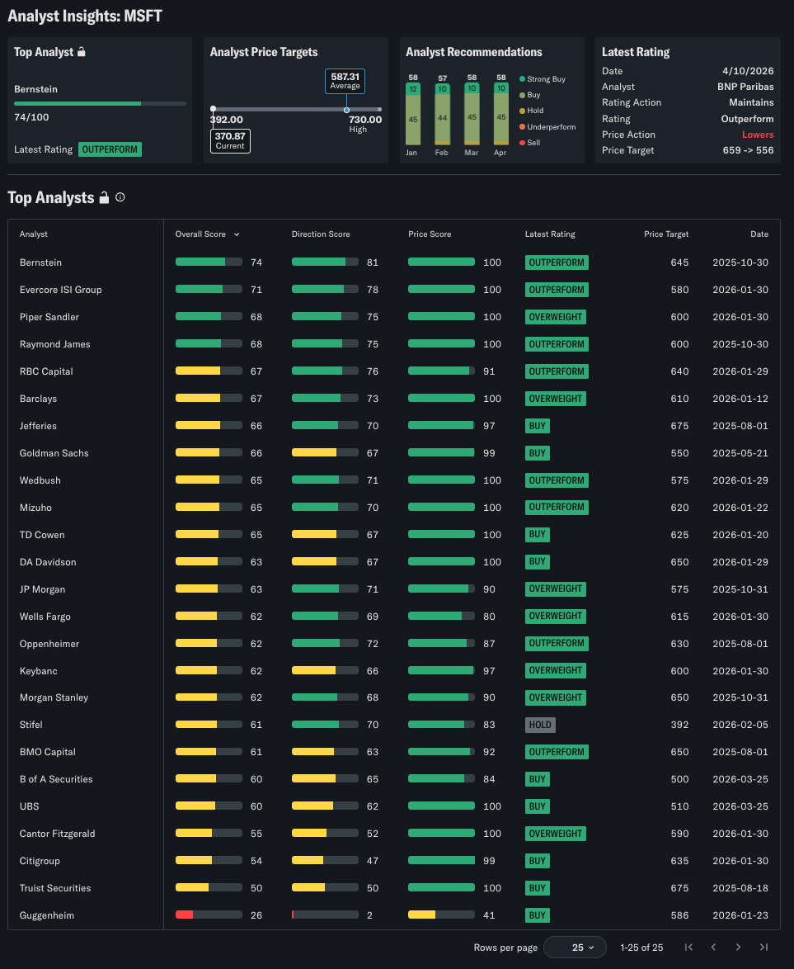794x969 pixels.
Task: Select the Jefferies analyst row
Action: tap(394, 426)
